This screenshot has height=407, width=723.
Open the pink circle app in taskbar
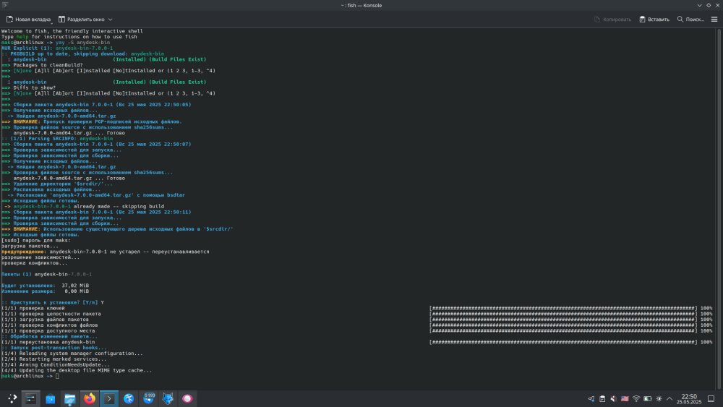click(x=187, y=398)
